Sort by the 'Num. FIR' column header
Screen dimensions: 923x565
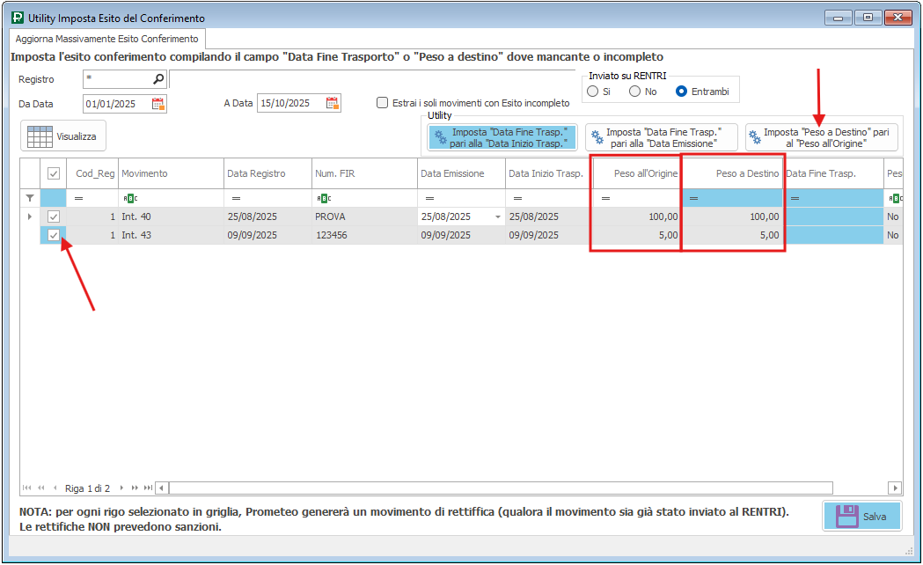363,174
